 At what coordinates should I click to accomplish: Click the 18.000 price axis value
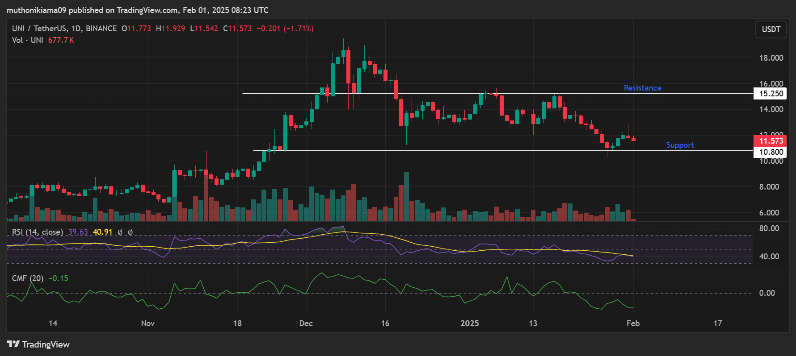771,58
